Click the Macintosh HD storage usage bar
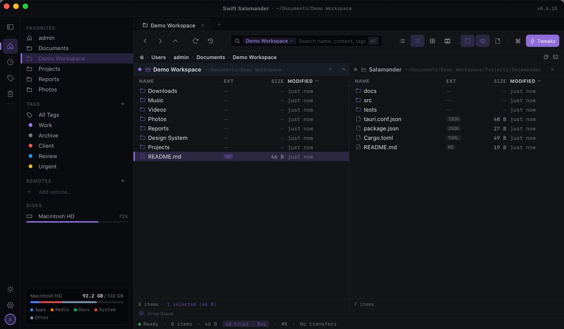Image resolution: width=564 pixels, height=329 pixels. 77,222
